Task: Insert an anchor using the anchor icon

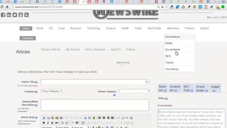Action: tap(85, 118)
